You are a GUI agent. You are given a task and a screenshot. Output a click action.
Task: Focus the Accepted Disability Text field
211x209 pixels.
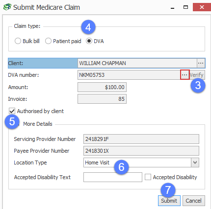pos(113,177)
